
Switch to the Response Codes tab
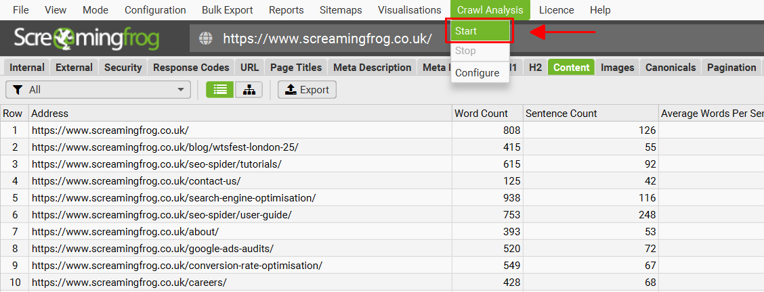click(191, 68)
